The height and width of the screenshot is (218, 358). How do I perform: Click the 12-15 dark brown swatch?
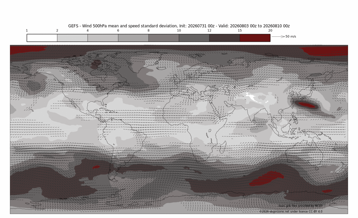click(224, 38)
